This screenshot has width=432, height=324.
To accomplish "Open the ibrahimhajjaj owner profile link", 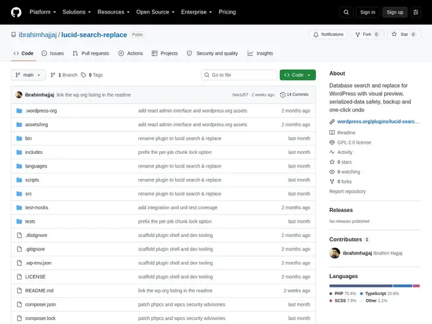I will click(38, 34).
